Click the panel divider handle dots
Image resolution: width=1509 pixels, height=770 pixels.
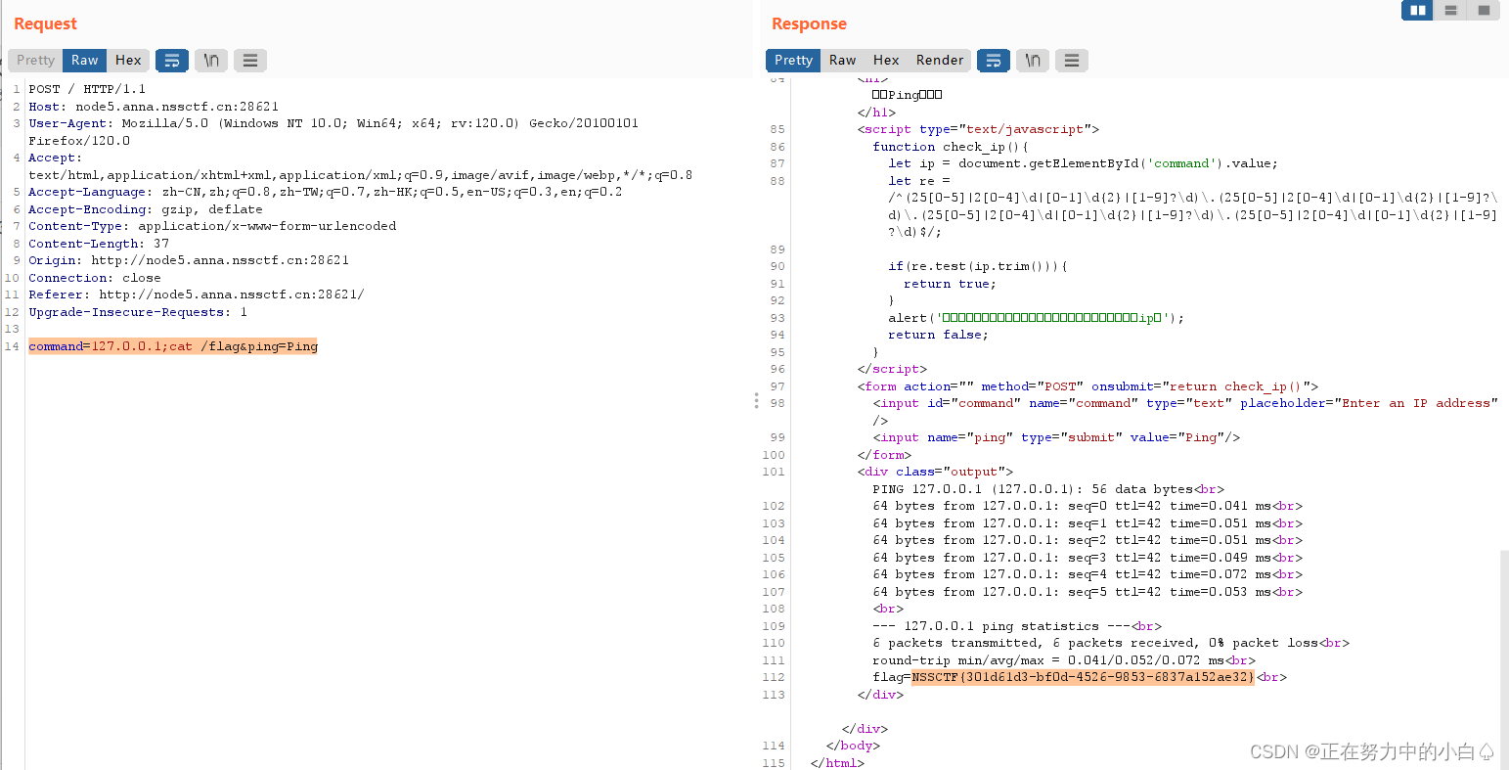tap(756, 400)
